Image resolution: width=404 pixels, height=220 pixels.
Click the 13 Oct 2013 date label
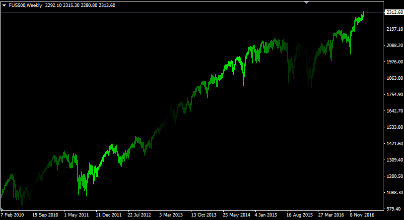coord(203,215)
